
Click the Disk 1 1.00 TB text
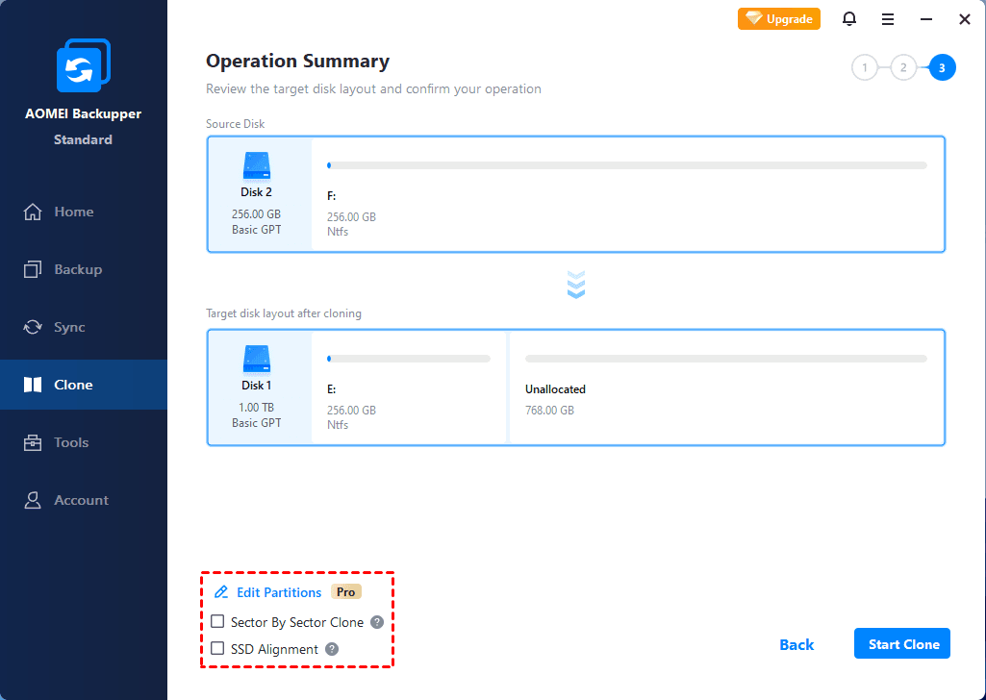pyautogui.click(x=257, y=407)
